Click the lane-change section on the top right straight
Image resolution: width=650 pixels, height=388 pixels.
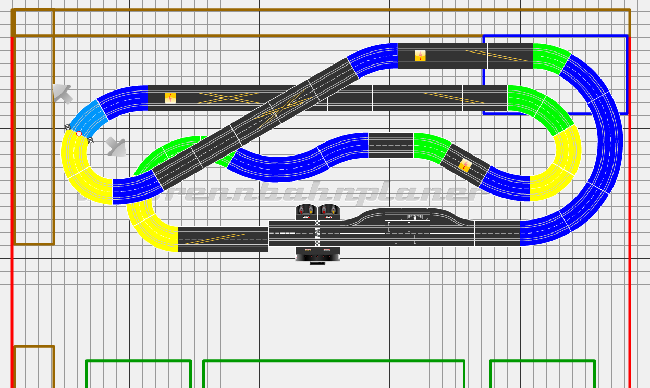(x=510, y=56)
